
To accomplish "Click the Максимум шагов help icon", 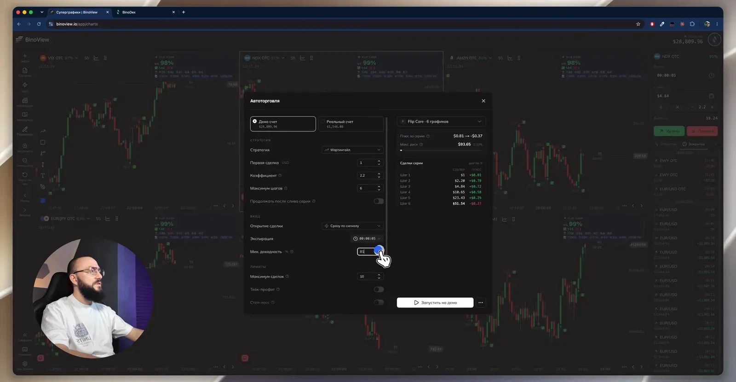I will click(286, 188).
